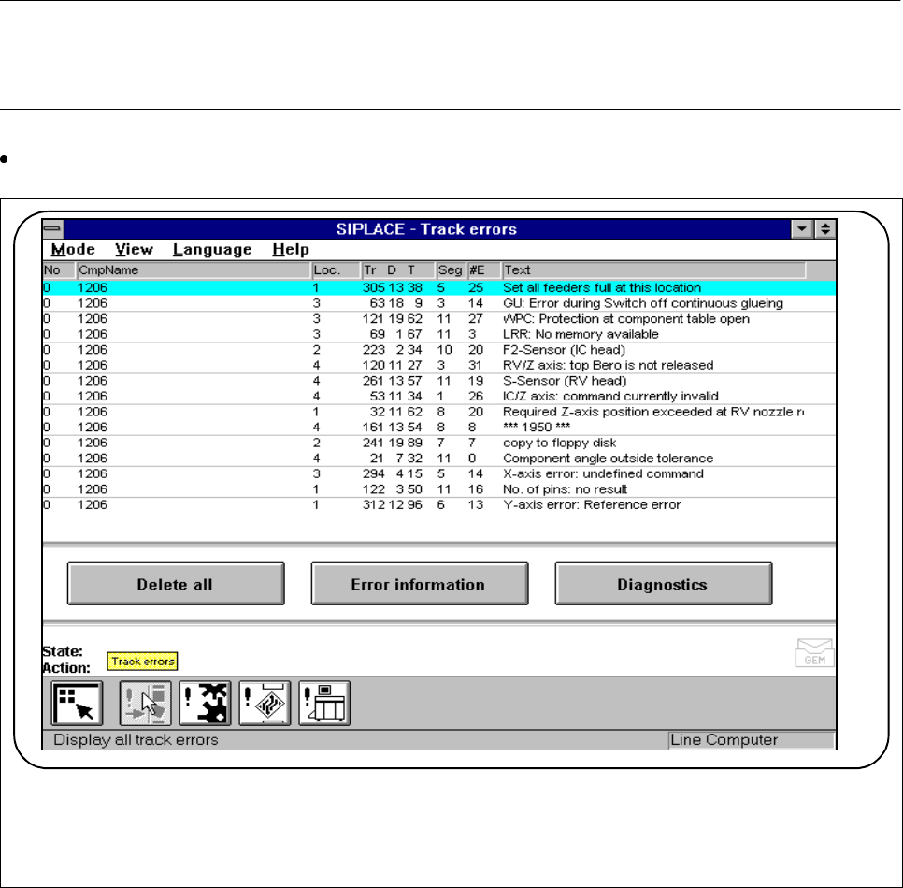Screen dimensions: 903x888
Task: Select row 'S-Sensor (RV head)'
Action: pyautogui.click(x=438, y=381)
